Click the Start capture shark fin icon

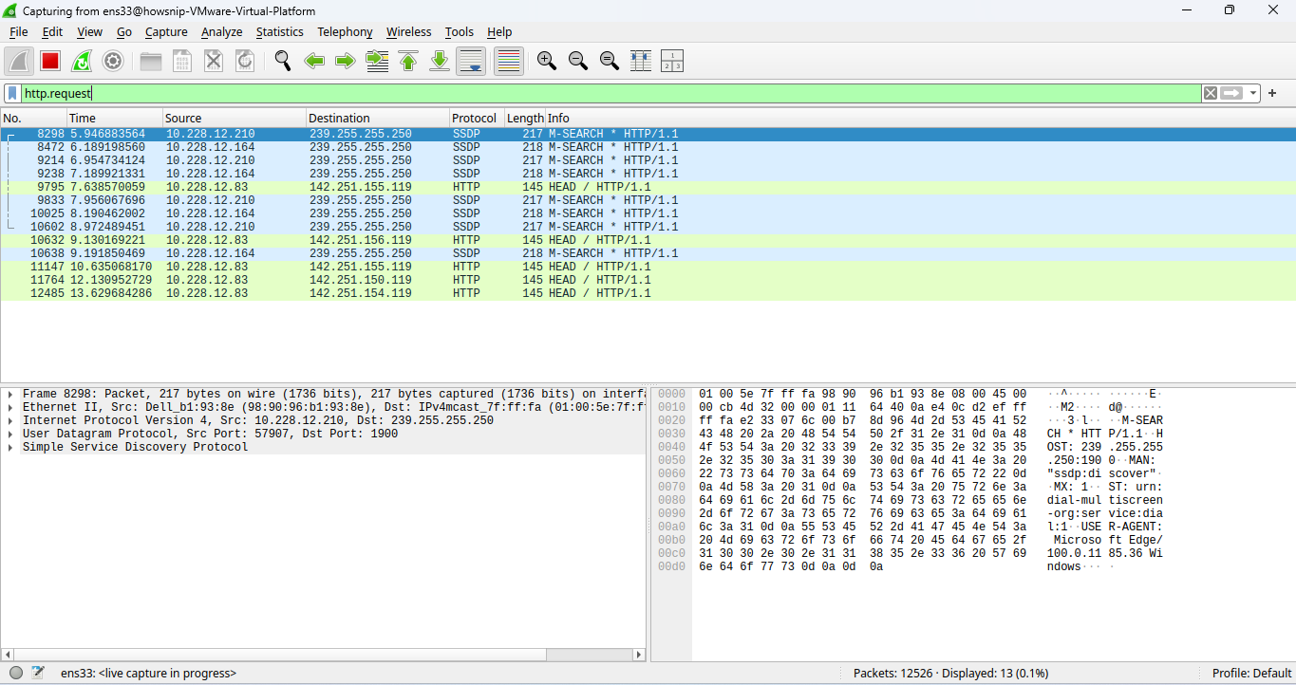(19, 61)
